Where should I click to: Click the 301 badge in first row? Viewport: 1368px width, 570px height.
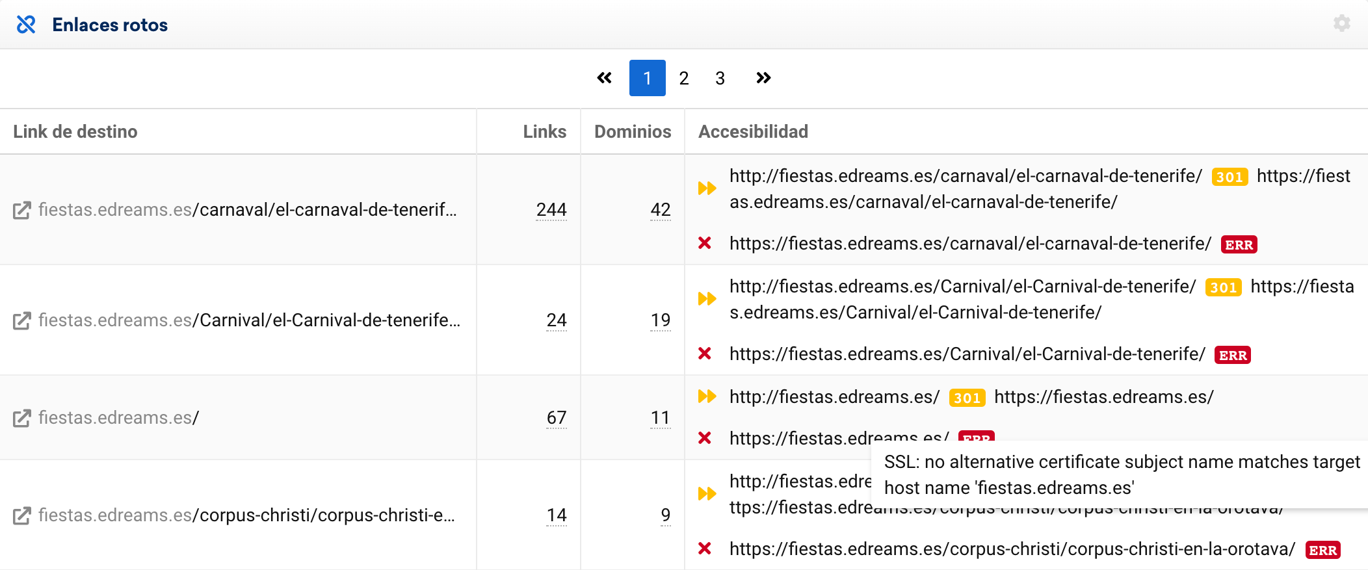pos(1229,177)
